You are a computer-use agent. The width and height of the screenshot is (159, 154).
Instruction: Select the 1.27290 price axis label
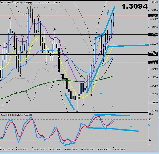pyautogui.click(x=154, y=94)
